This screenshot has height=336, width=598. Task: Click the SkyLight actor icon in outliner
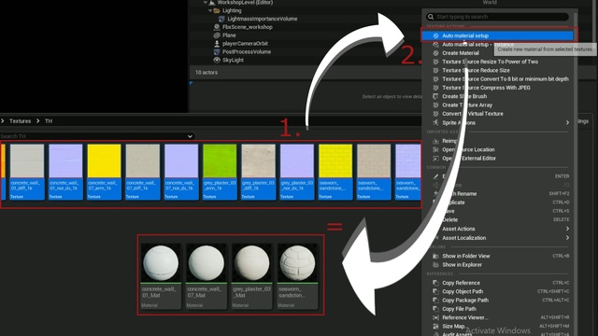[217, 60]
